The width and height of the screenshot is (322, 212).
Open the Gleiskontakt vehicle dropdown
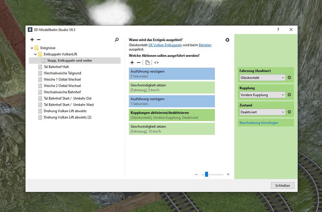click(262, 78)
